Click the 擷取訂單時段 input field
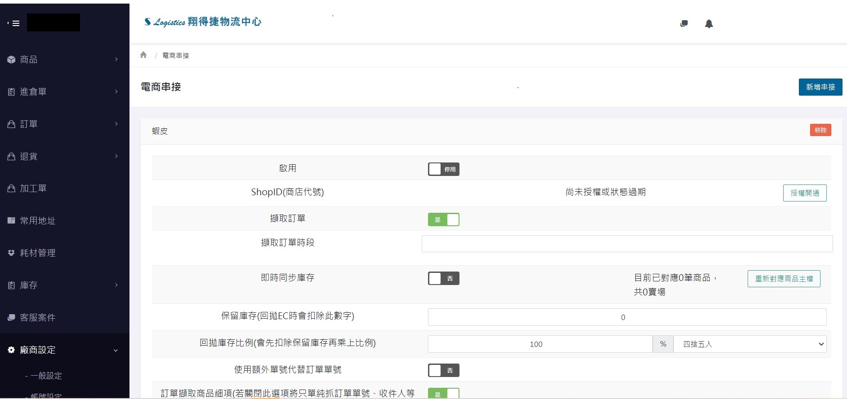The width and height of the screenshot is (847, 399). click(627, 244)
